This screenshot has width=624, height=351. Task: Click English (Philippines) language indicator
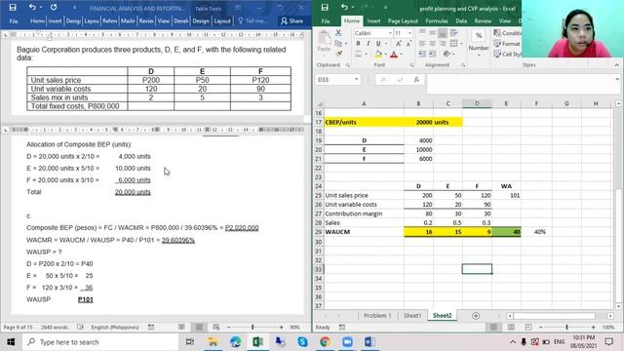coord(115,328)
